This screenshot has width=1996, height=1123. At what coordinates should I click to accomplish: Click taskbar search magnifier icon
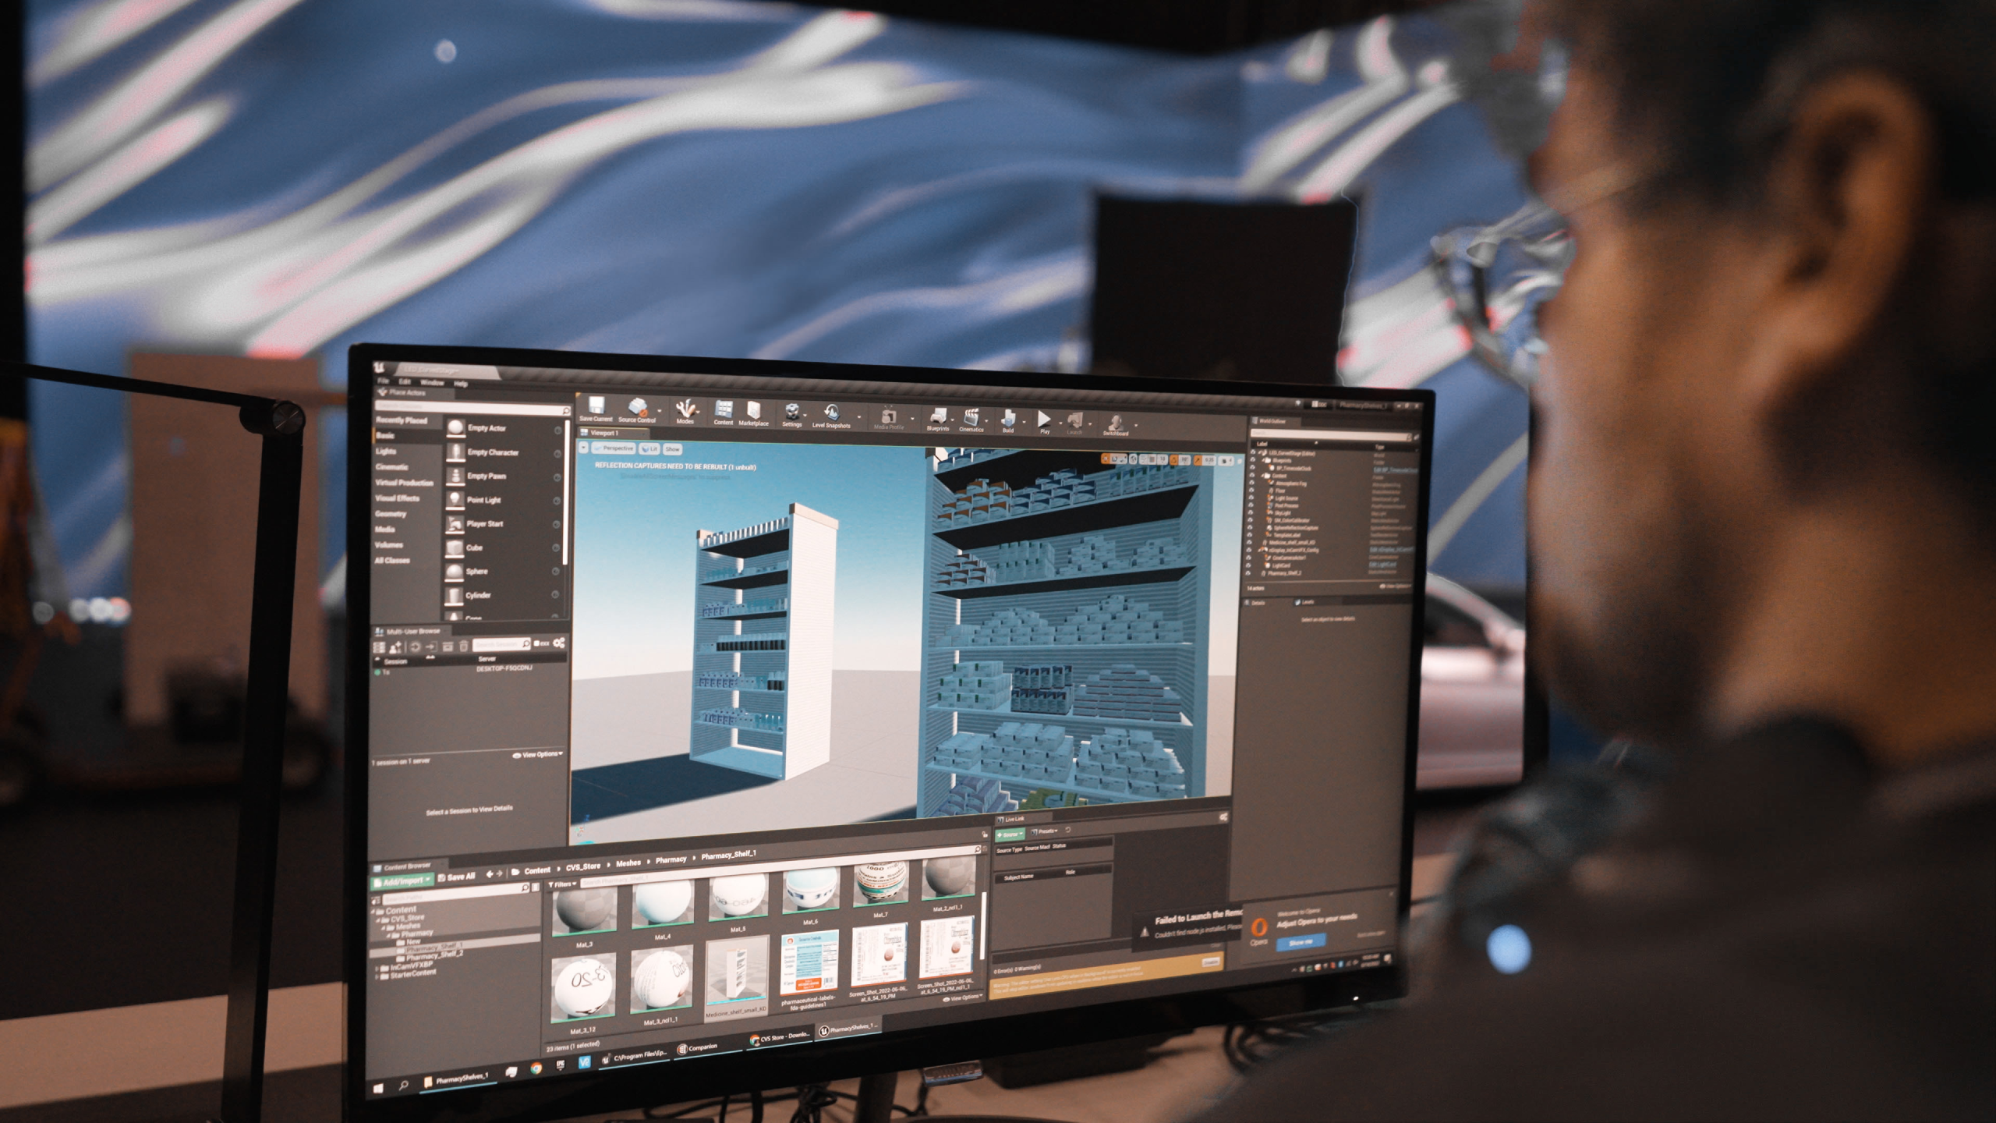tap(404, 1086)
